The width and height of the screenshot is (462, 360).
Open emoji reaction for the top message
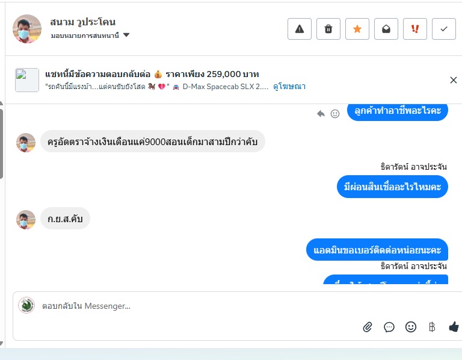point(335,113)
